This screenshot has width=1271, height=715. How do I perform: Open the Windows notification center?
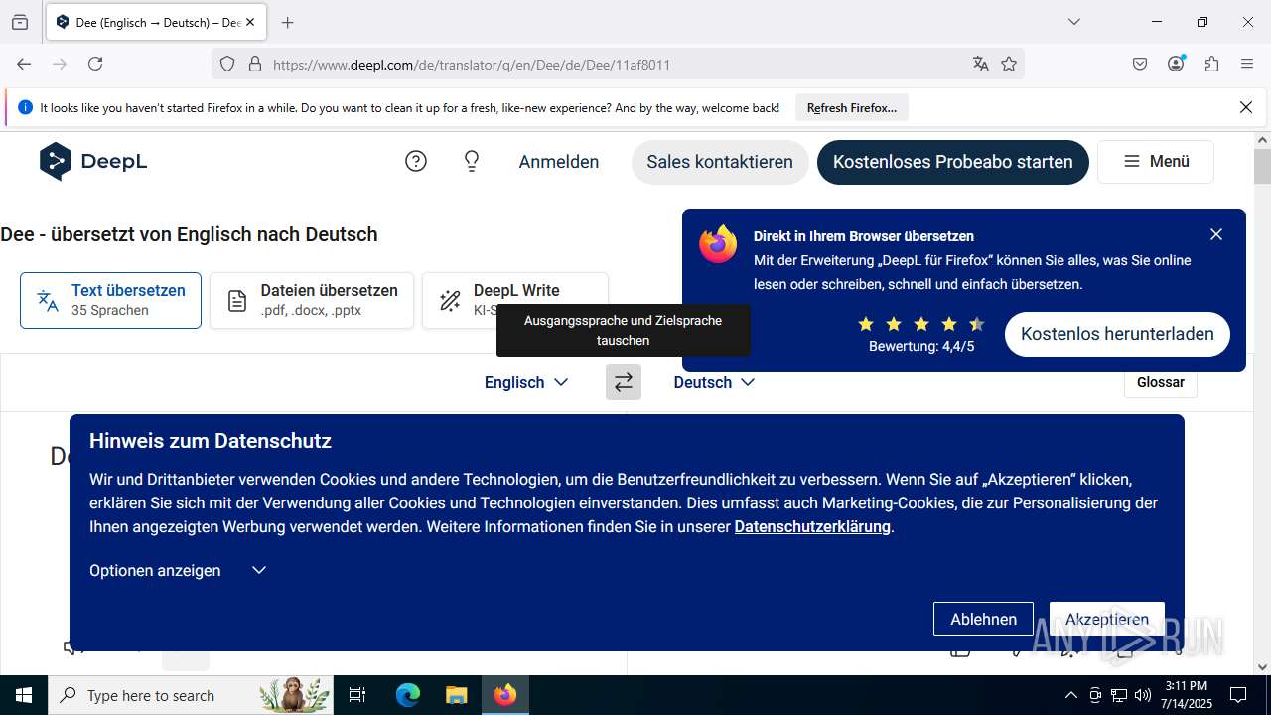(1238, 695)
